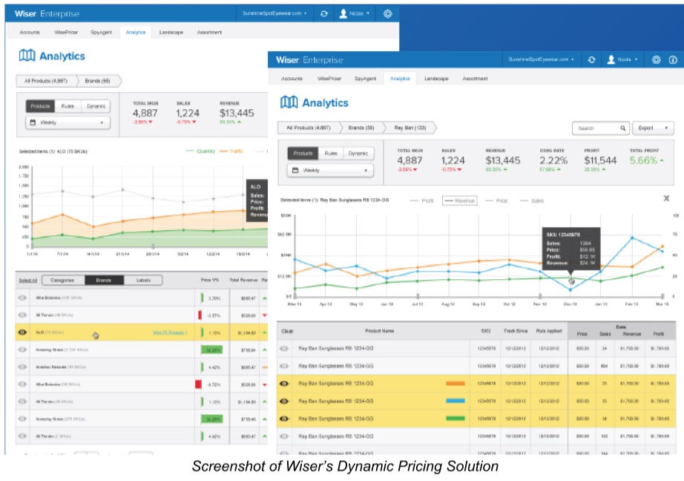Select the Landscape tab in the front window

pyautogui.click(x=436, y=79)
